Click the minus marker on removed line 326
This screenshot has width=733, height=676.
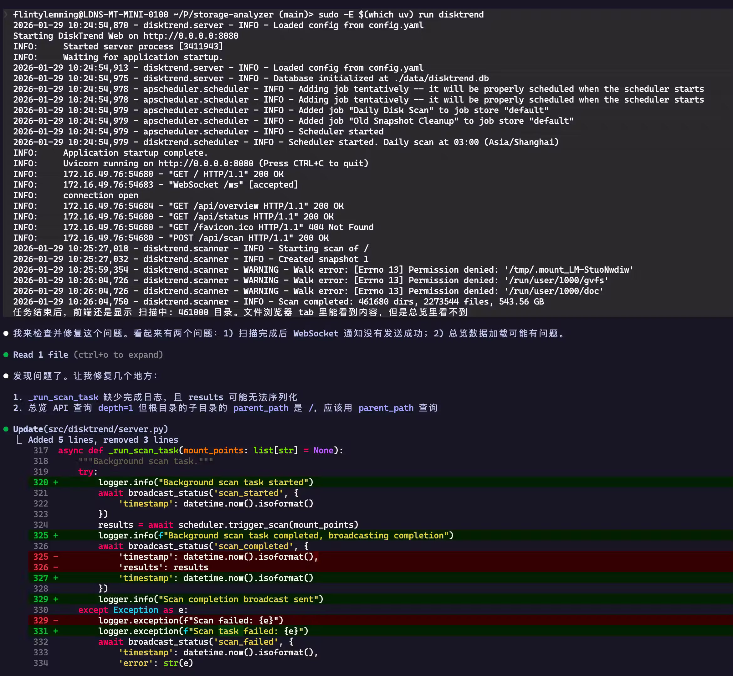pyautogui.click(x=56, y=567)
